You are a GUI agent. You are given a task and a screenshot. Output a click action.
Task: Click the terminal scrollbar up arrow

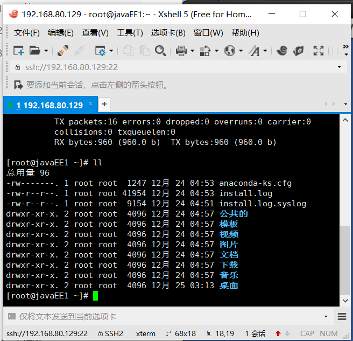[345, 120]
